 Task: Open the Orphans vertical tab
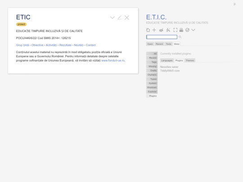[152, 75]
